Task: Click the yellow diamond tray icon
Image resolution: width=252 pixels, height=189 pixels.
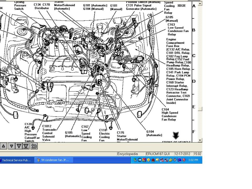Action: click(x=171, y=160)
